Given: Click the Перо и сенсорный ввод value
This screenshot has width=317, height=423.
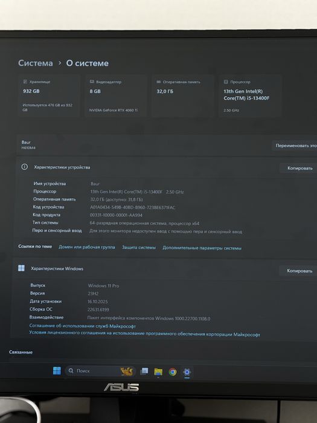Looking at the screenshot, I should click(166, 231).
